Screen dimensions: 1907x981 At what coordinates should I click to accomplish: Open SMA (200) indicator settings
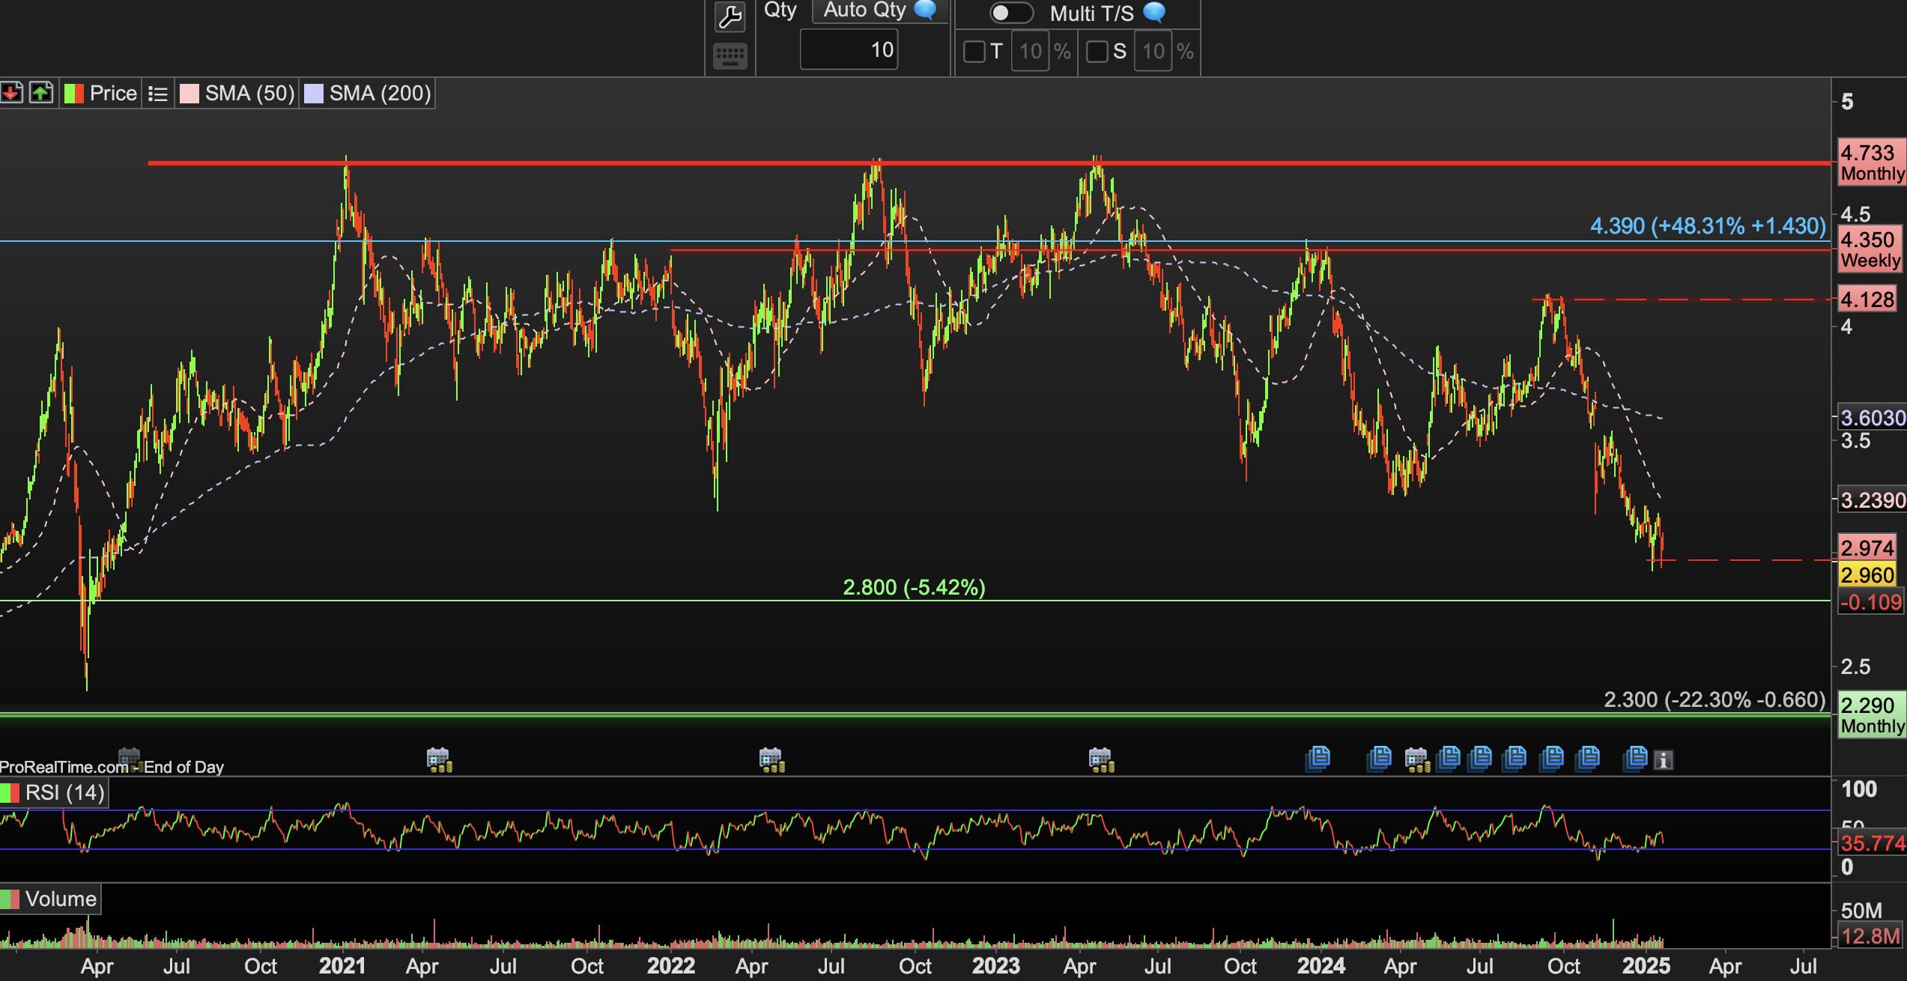coord(379,94)
